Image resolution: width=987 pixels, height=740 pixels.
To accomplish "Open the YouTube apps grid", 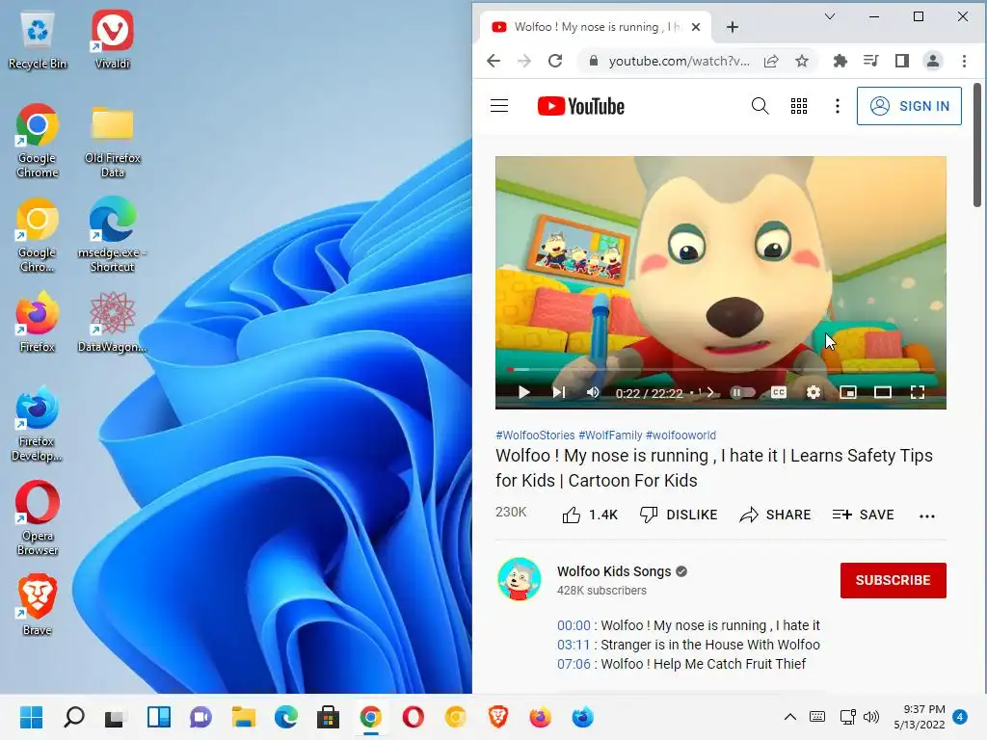I will [x=799, y=106].
